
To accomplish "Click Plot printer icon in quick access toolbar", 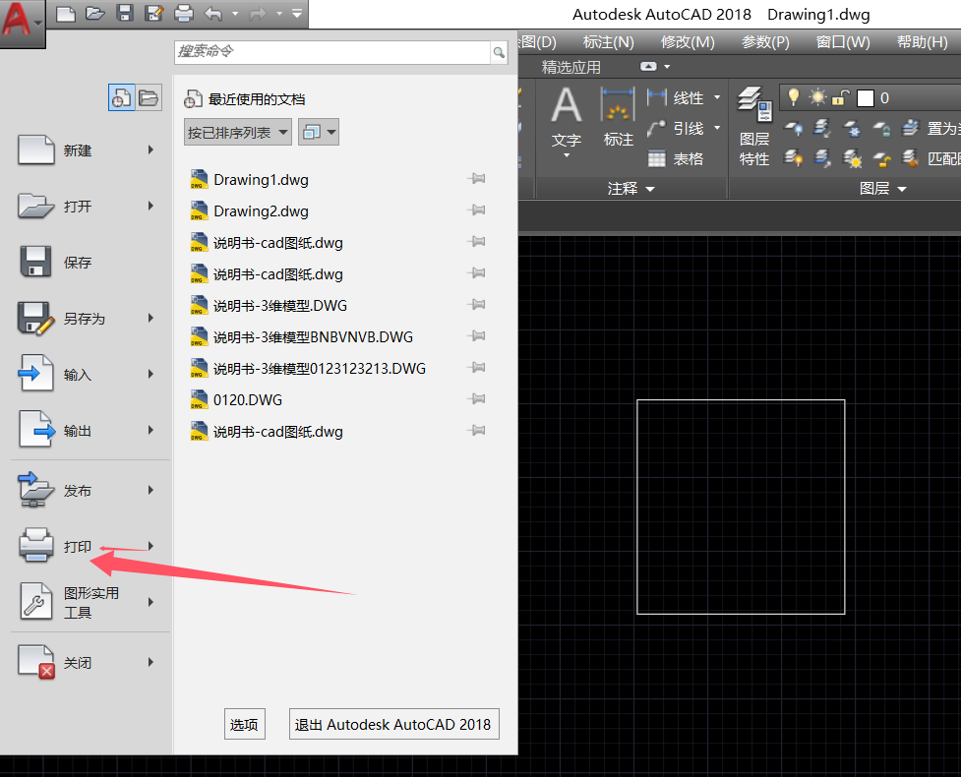I will coord(184,14).
